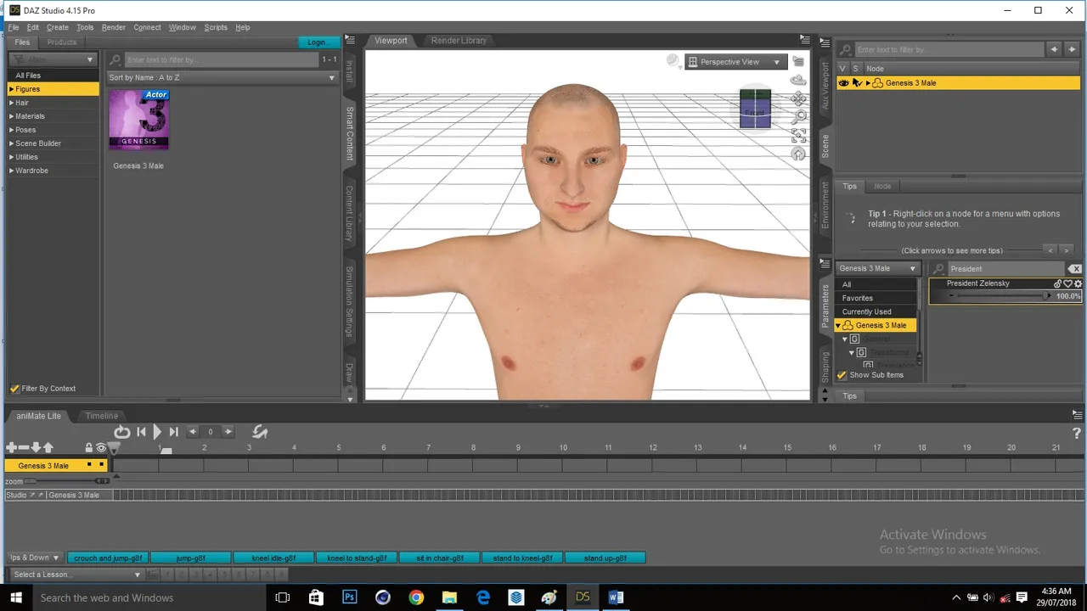
Task: Click the gear icon on President Zelensky parameter
Action: tap(1079, 283)
